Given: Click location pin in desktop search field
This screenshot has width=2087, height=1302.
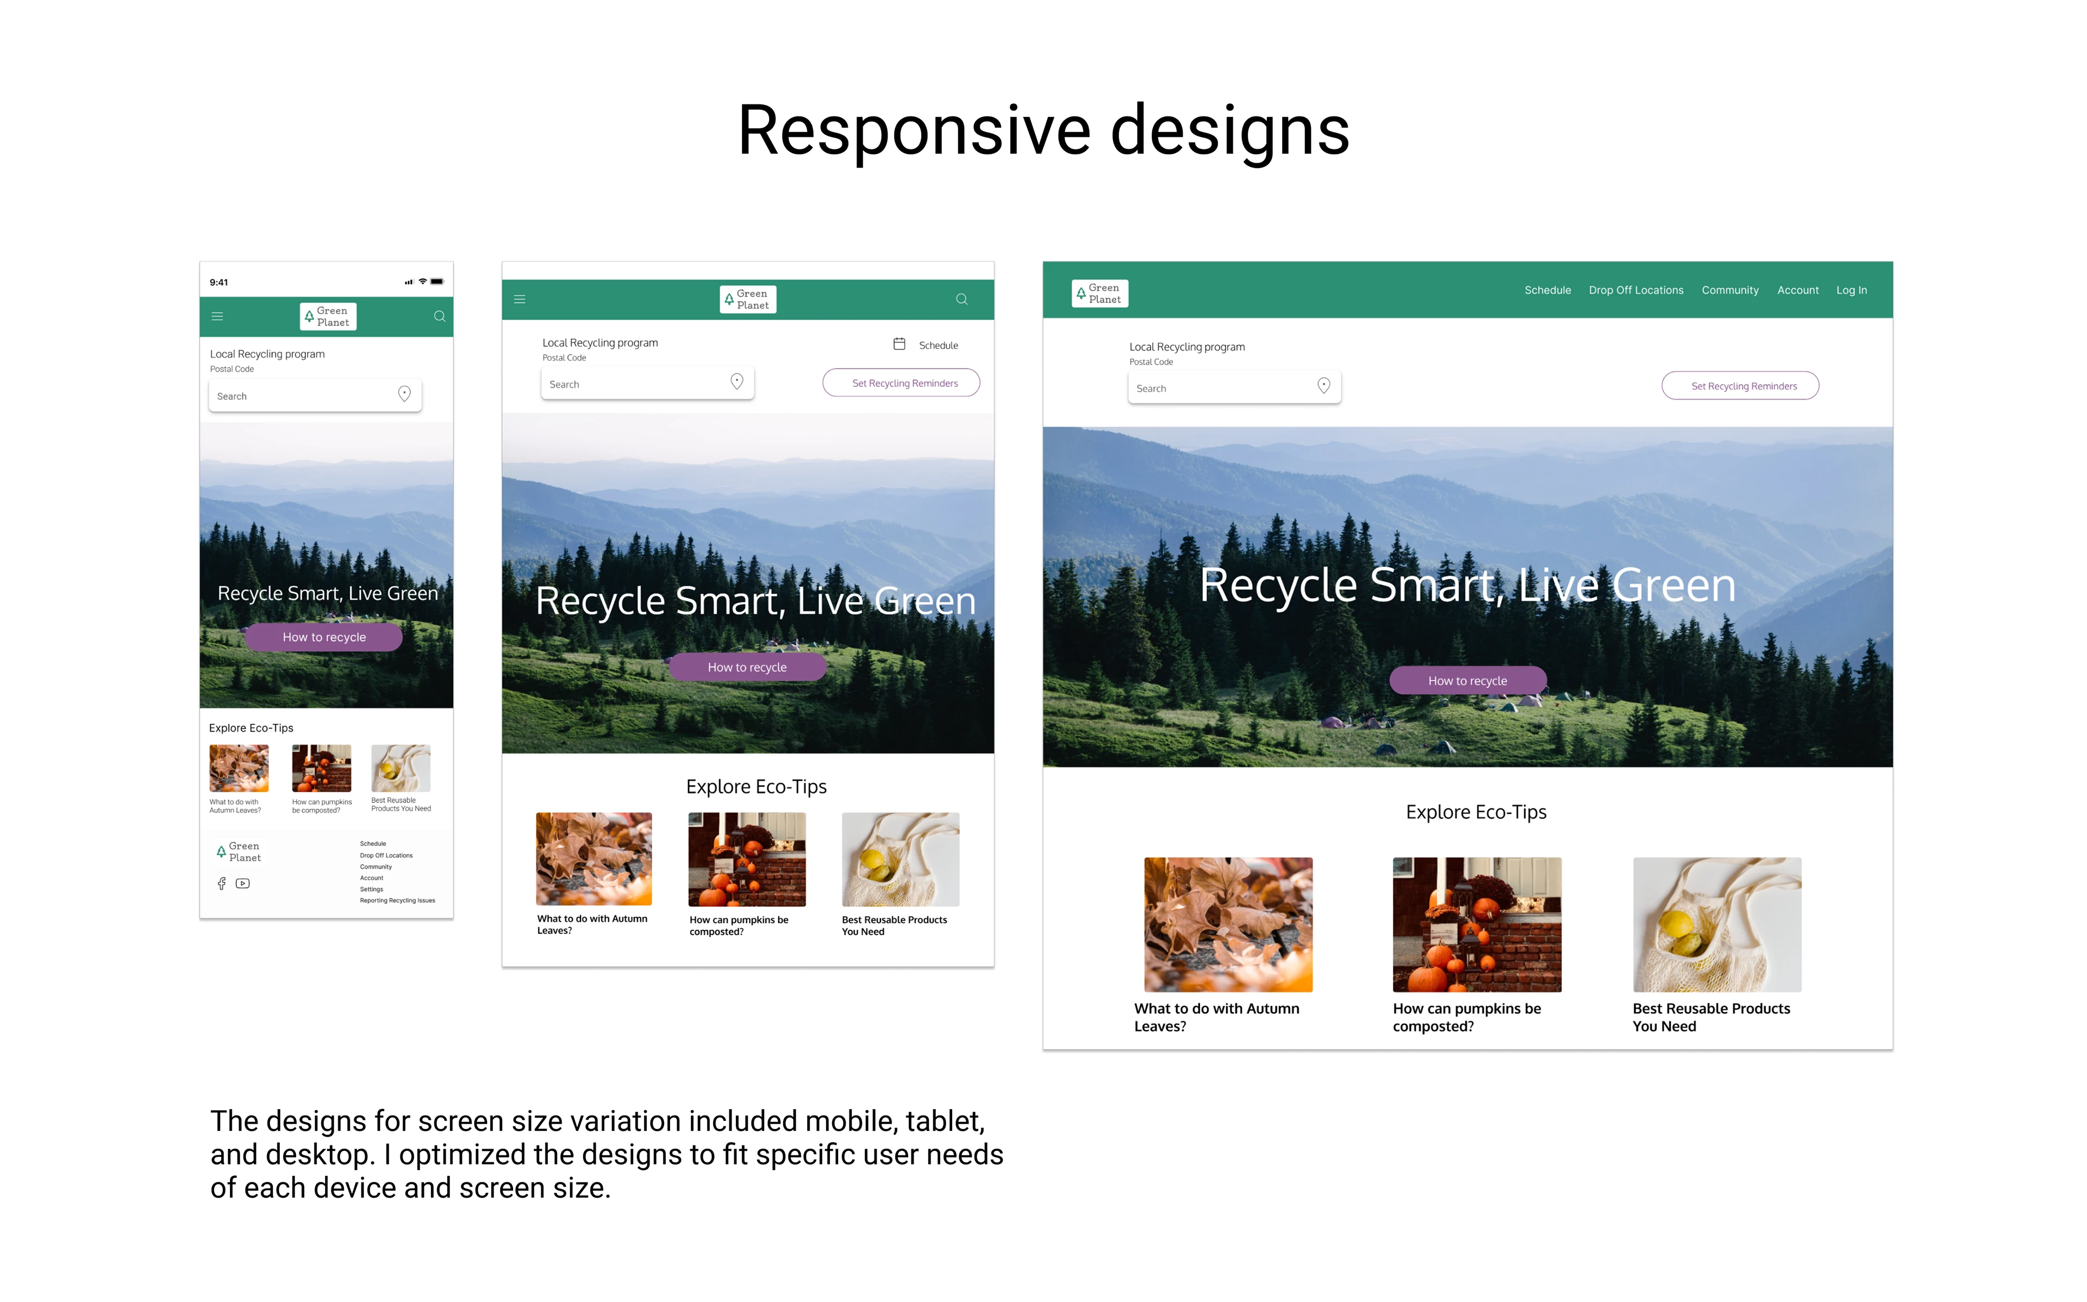Looking at the screenshot, I should (1323, 386).
